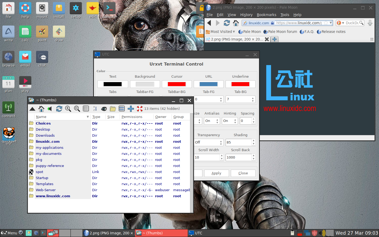Visit the Pale Moon forum link
Screen dimensions: 379x237
tap(280, 32)
